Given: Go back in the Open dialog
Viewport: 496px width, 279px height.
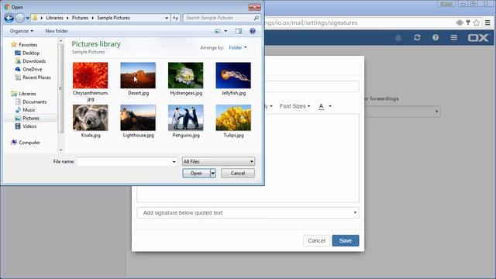Looking at the screenshot, I should pyautogui.click(x=9, y=18).
